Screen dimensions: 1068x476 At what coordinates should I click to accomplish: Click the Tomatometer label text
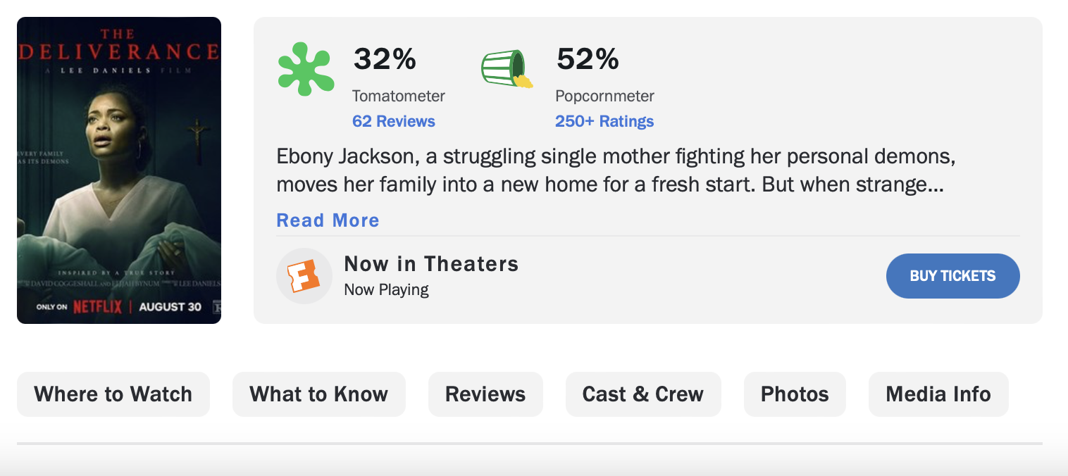[399, 96]
